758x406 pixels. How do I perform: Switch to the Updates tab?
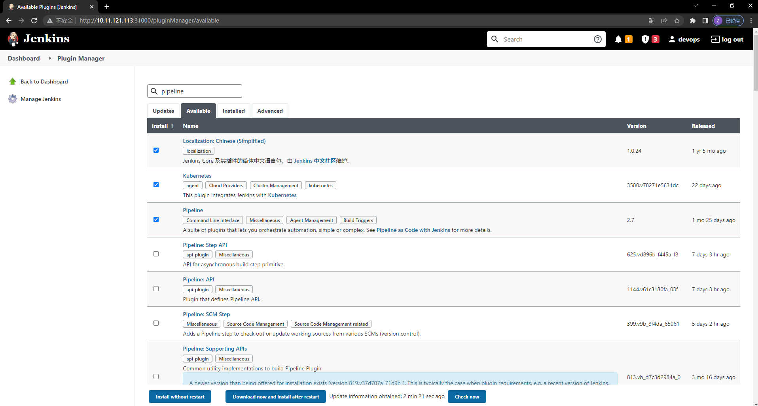pyautogui.click(x=163, y=111)
